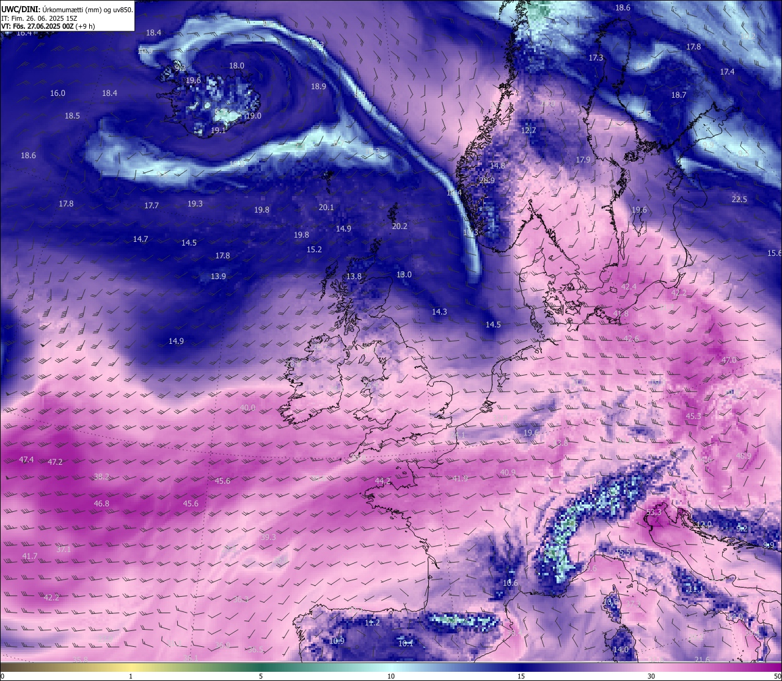Click the 17.9 value over Sweden
Viewport: 782px width, 681px height.
pyautogui.click(x=583, y=160)
